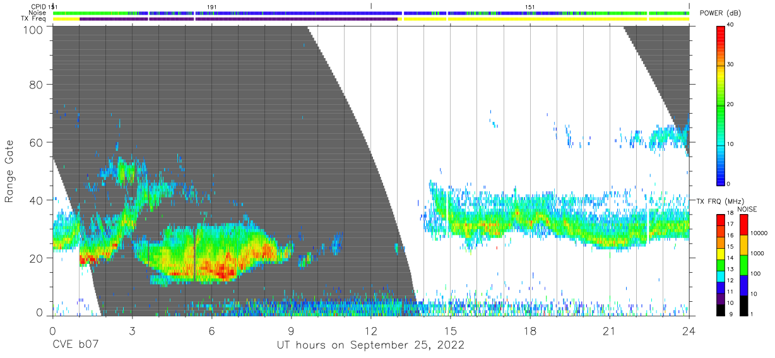Click the '9' label on TX FRQ scale
Viewport: 775px width, 358px height.
pyautogui.click(x=730, y=314)
